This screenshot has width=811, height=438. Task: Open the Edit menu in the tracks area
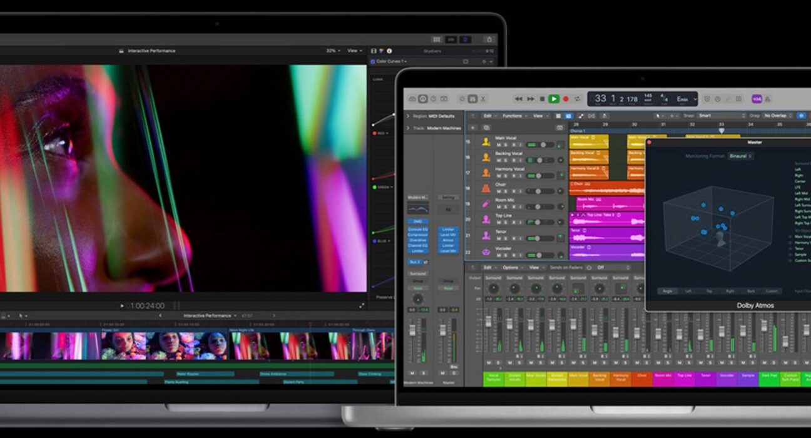coord(489,116)
